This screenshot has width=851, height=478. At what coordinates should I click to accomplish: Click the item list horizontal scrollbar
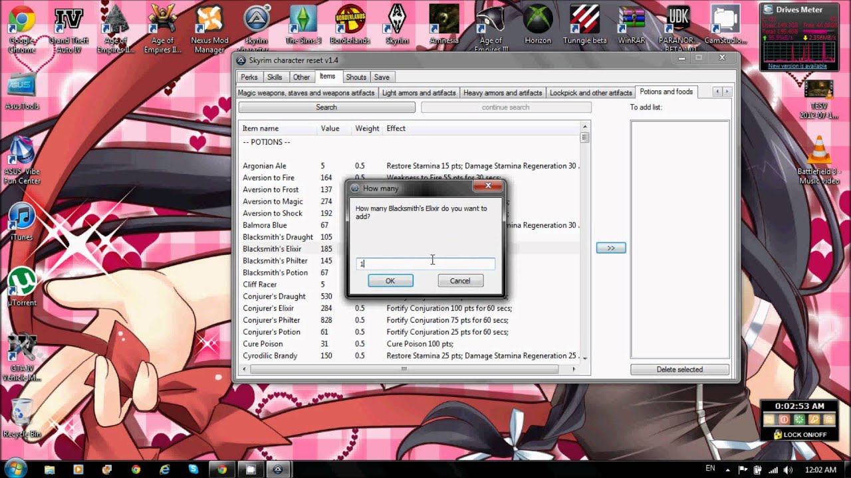click(409, 369)
